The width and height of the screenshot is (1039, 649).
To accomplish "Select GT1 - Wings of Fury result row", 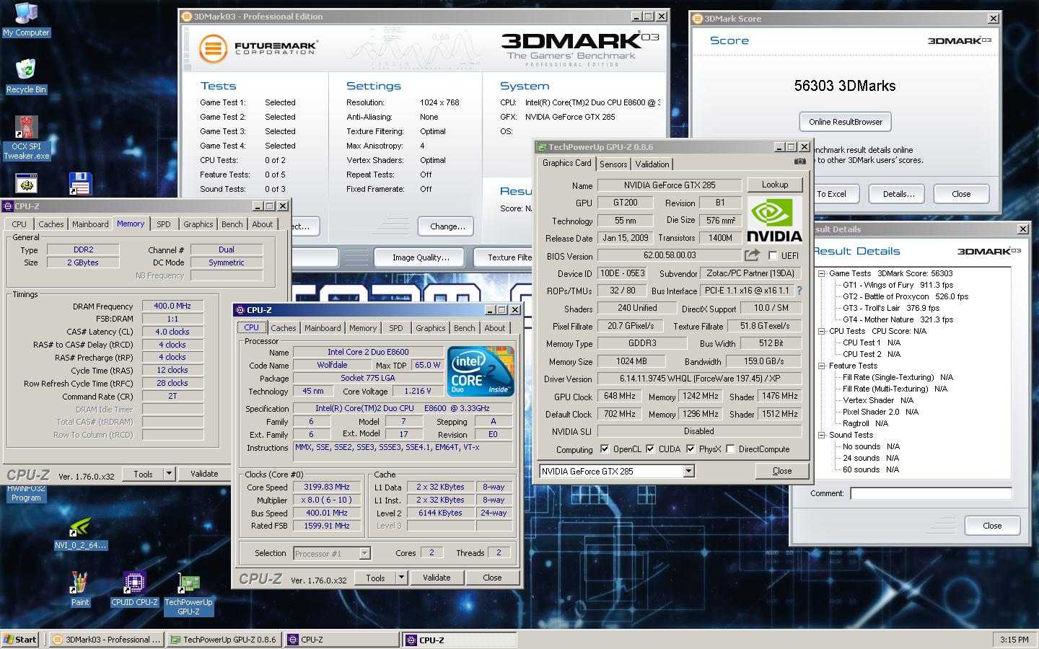I will click(x=898, y=285).
